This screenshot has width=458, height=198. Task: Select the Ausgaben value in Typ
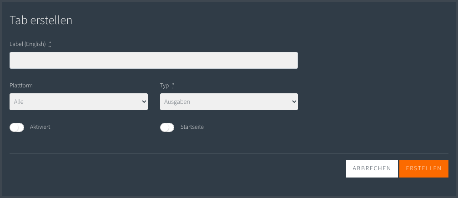(x=177, y=102)
